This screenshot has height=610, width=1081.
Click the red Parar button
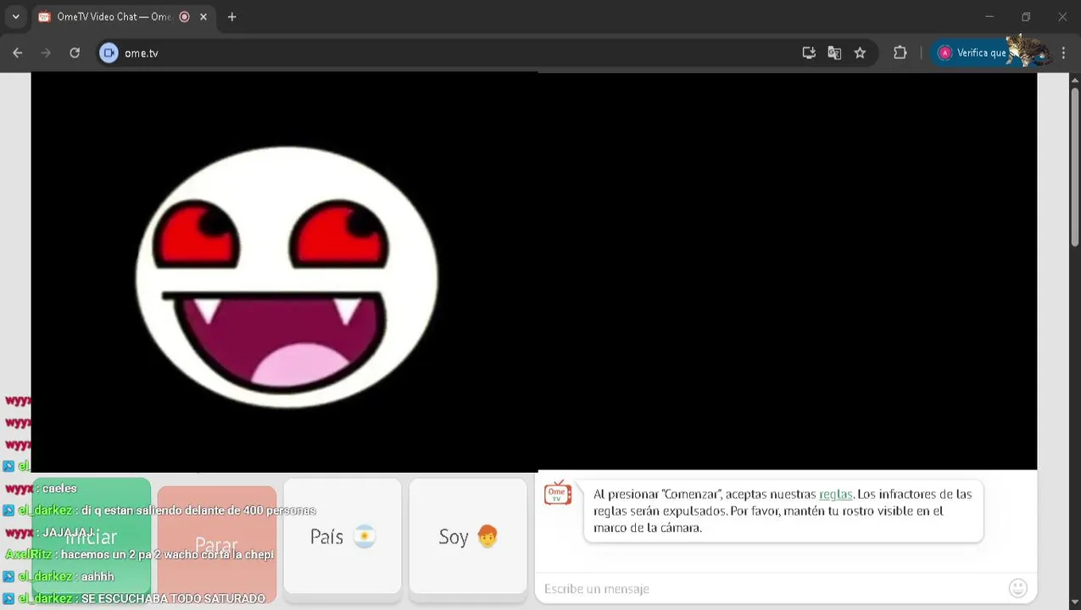216,543
